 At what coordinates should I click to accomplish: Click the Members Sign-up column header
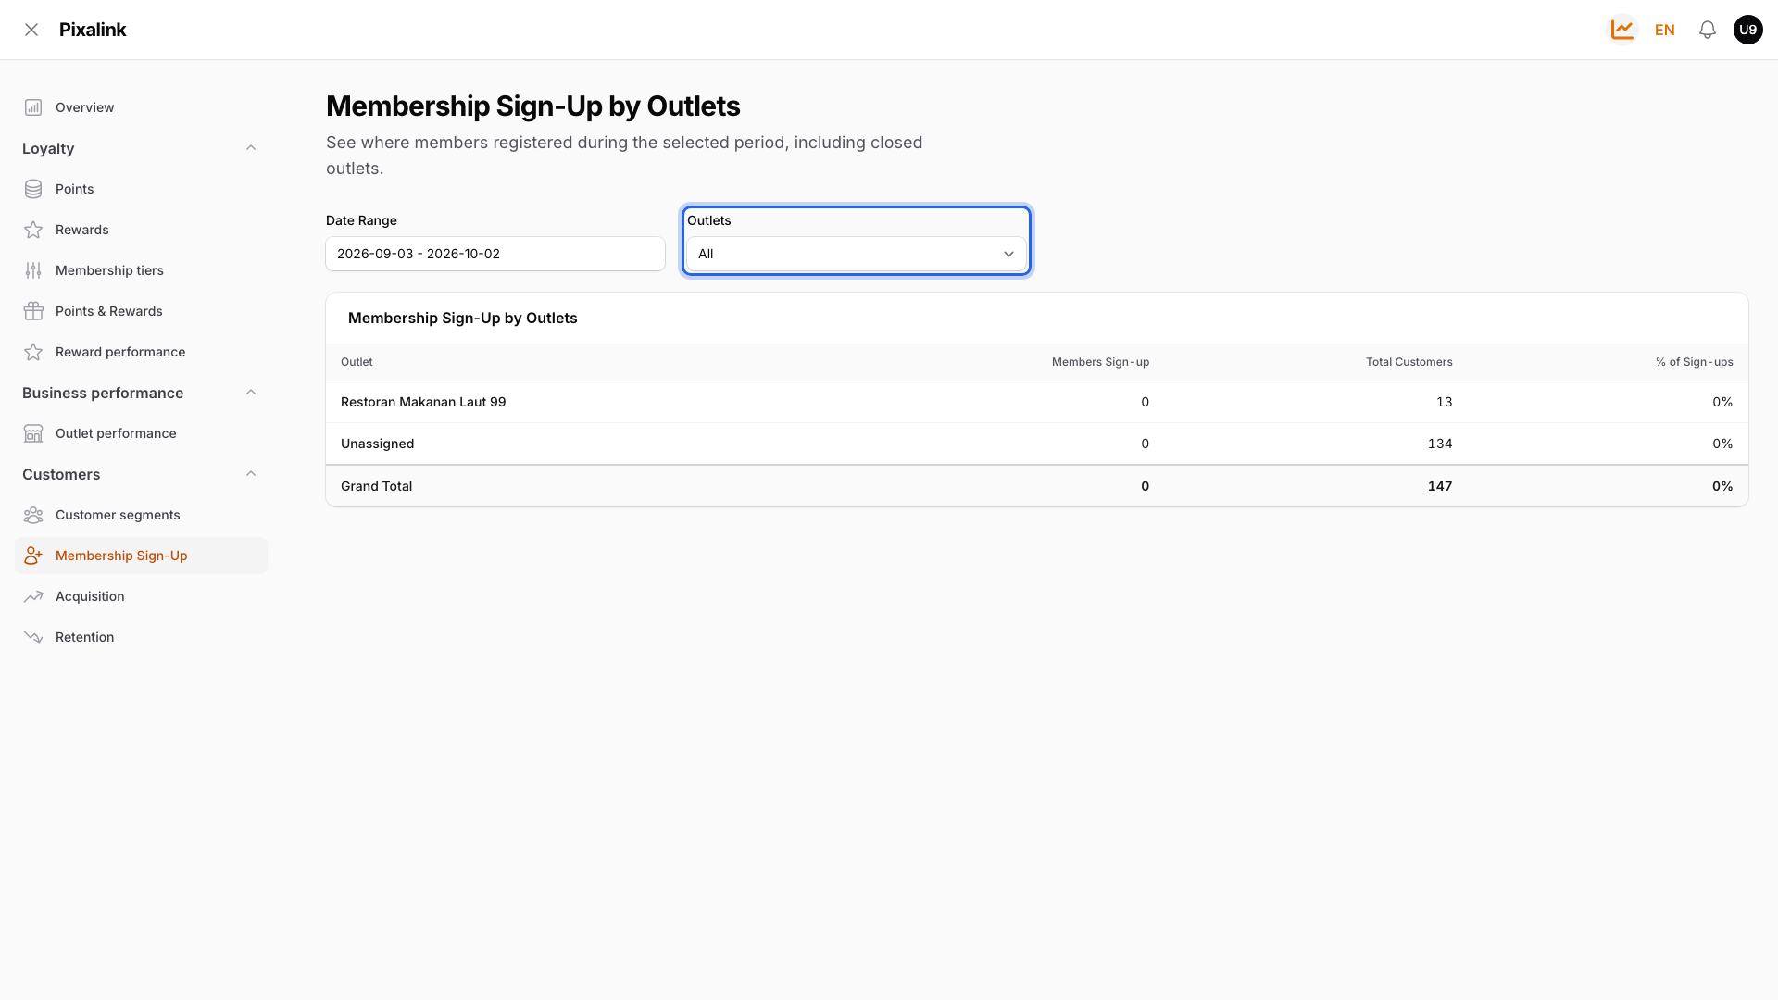[x=1100, y=362]
